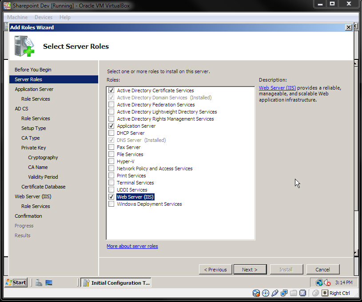The height and width of the screenshot is (302, 362).
Task: Click the taskbar clock showing 3:14 PM
Action: (x=344, y=282)
